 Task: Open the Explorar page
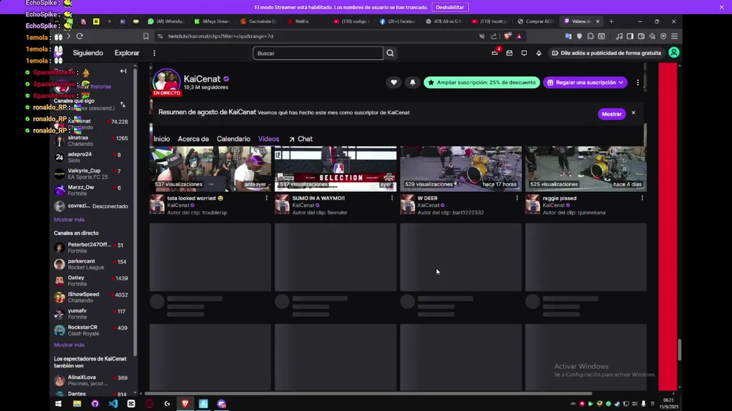127,53
